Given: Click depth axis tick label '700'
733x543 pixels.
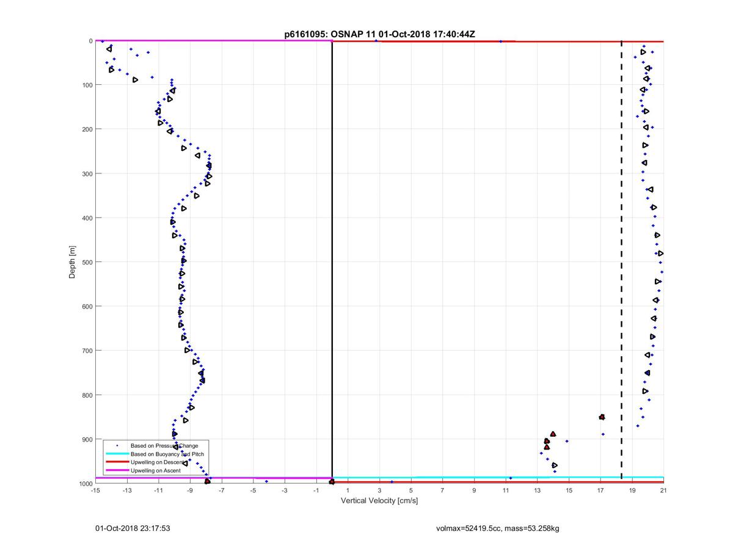Looking at the screenshot, I should click(x=87, y=351).
